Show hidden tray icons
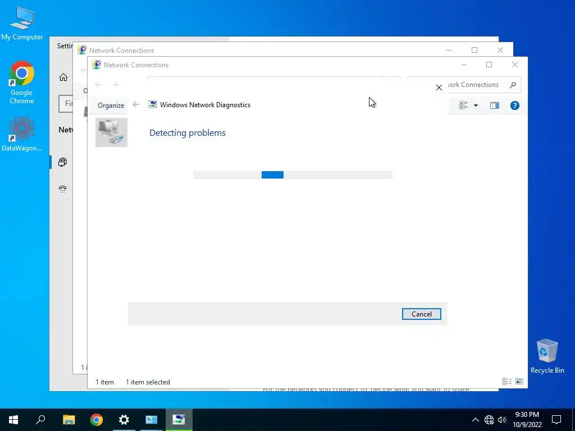 click(475, 420)
